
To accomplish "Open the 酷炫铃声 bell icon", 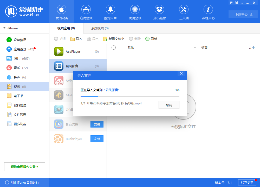I will point(110,9).
